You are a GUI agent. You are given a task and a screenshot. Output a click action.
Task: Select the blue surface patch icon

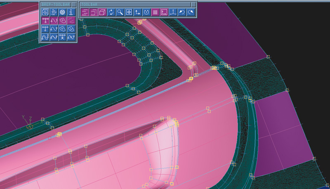point(62,29)
